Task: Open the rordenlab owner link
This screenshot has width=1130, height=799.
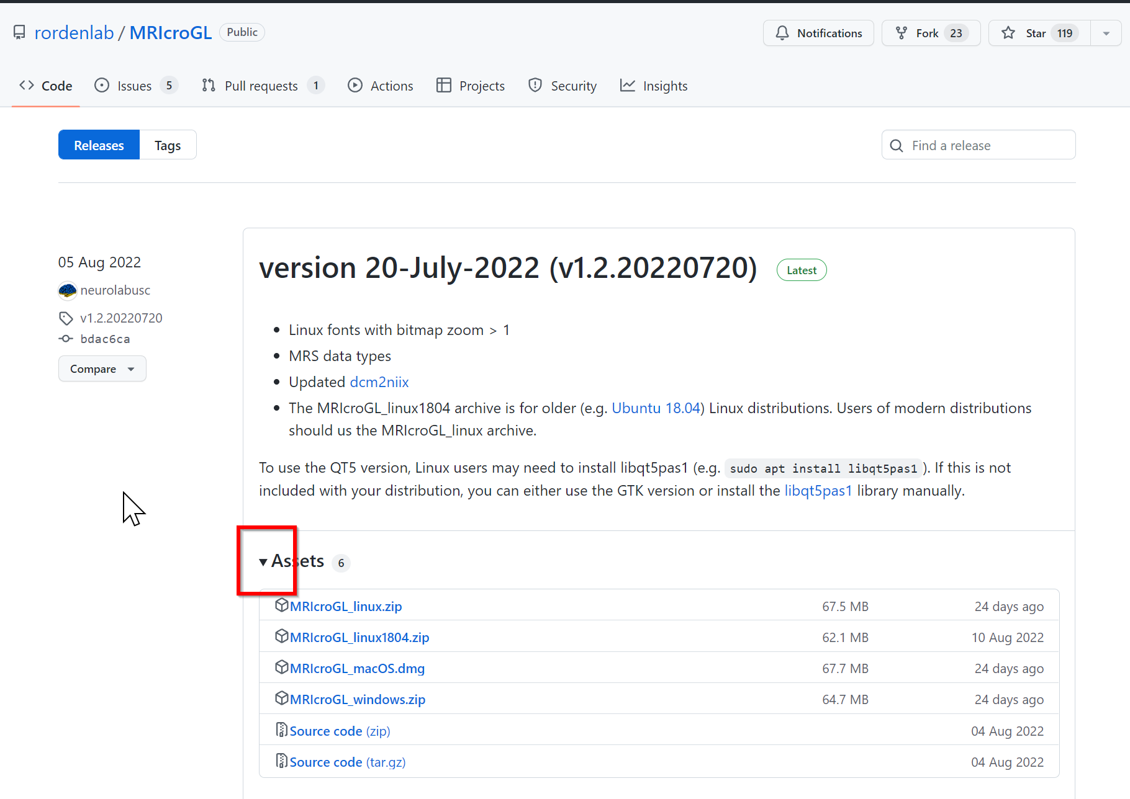Action: [74, 32]
